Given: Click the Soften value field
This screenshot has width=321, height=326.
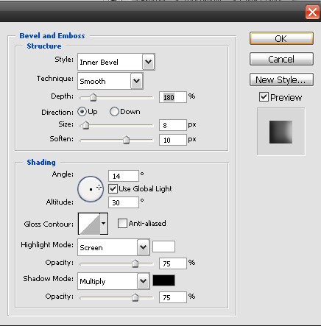Looking at the screenshot, I should point(173,140).
